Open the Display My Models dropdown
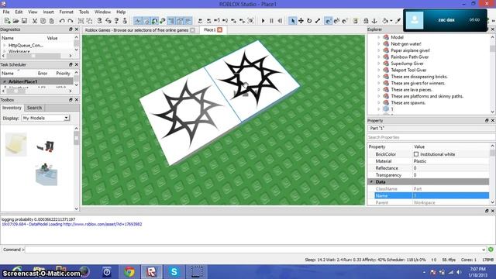 click(x=46, y=118)
